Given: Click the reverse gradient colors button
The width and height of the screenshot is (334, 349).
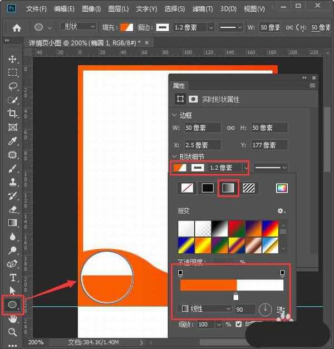Looking at the screenshot, I should pyautogui.click(x=280, y=309).
